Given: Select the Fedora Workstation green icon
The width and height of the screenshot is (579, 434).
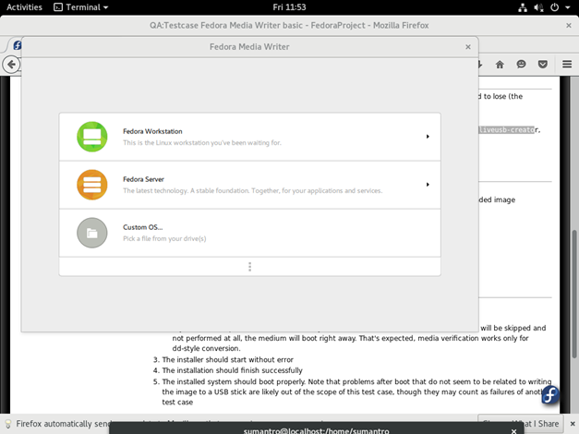Looking at the screenshot, I should (x=92, y=137).
